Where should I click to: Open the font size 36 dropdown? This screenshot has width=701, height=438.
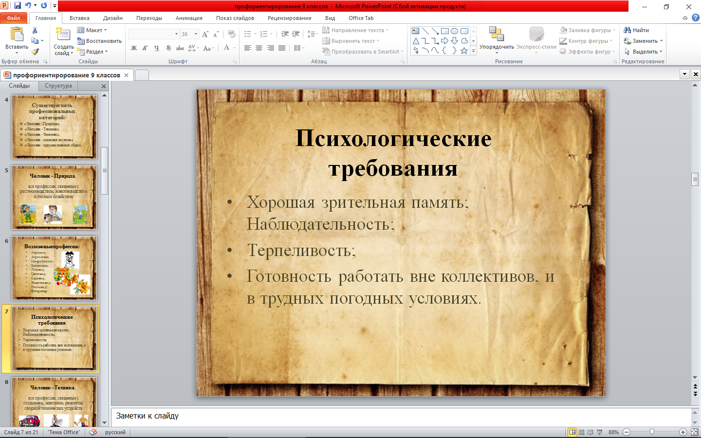[196, 34]
